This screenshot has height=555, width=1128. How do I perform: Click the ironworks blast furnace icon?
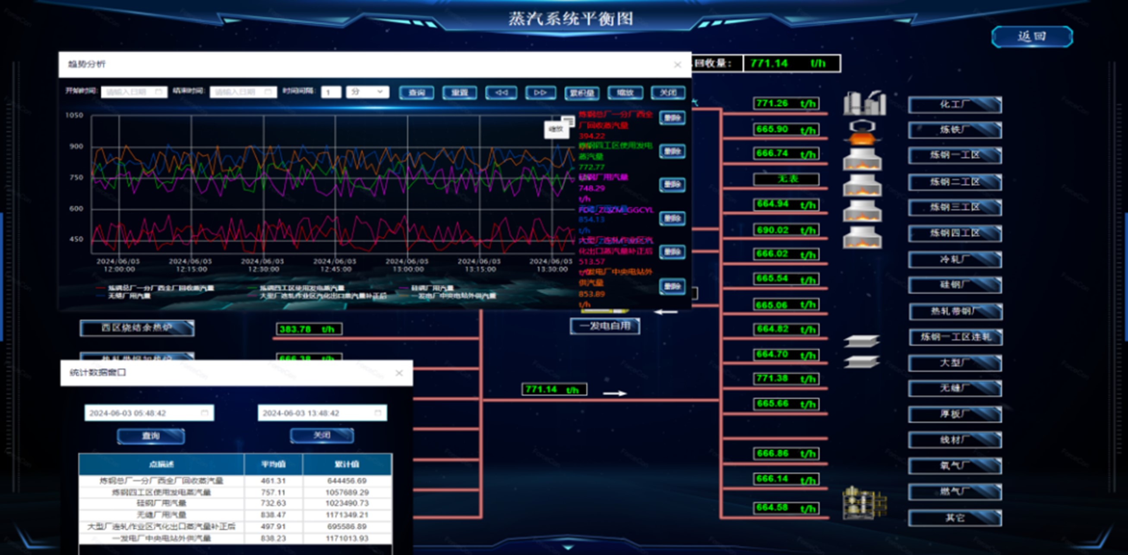(862, 132)
